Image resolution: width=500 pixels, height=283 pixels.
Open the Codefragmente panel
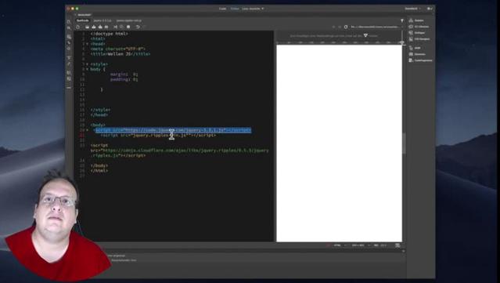coord(420,60)
